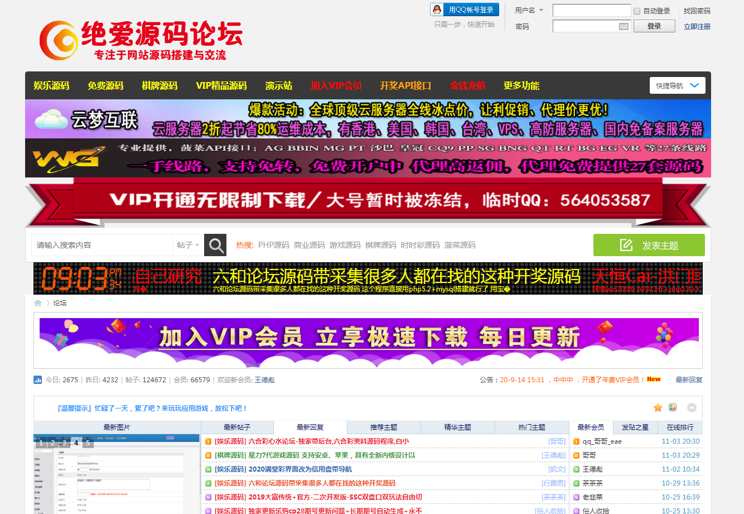Enable the 自动登录 auto-login checkbox
Viewport: 744px width, 514px height.
(637, 11)
